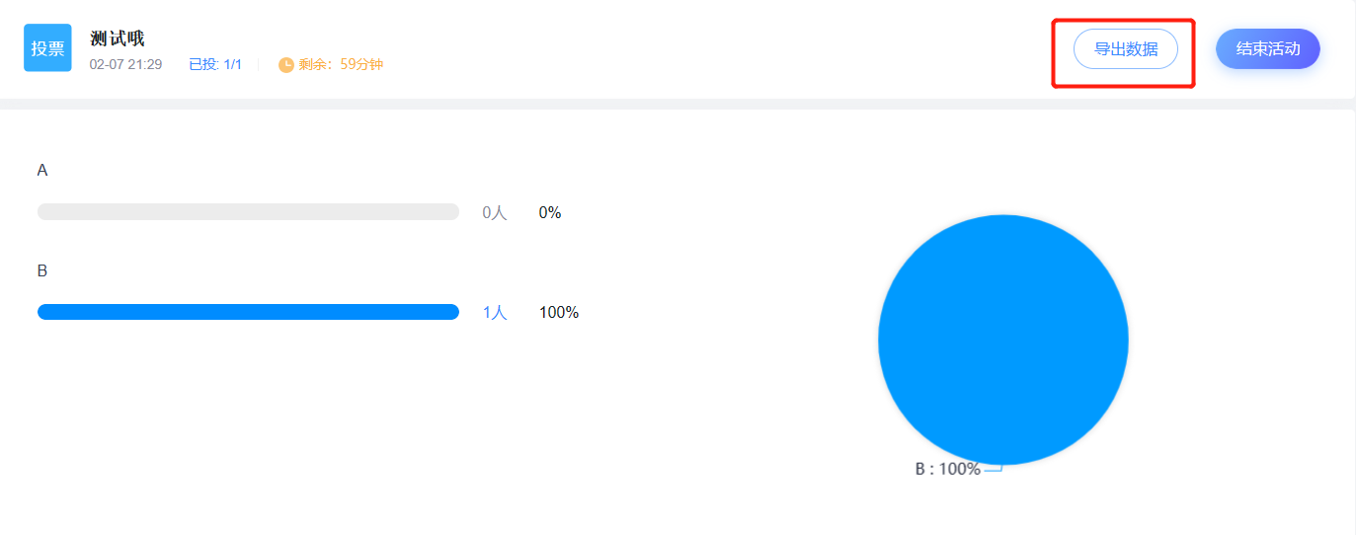Click the blue pie chart slice

click(1002, 340)
